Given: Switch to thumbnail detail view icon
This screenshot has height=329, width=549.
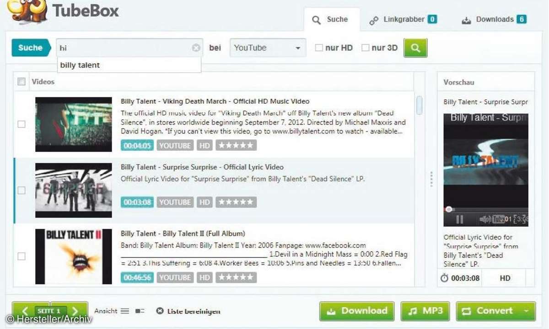Looking at the screenshot, I should point(140,311).
